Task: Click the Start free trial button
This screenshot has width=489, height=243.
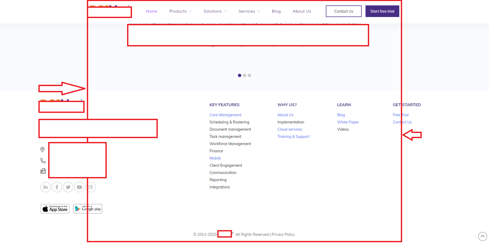Action: 382,11
